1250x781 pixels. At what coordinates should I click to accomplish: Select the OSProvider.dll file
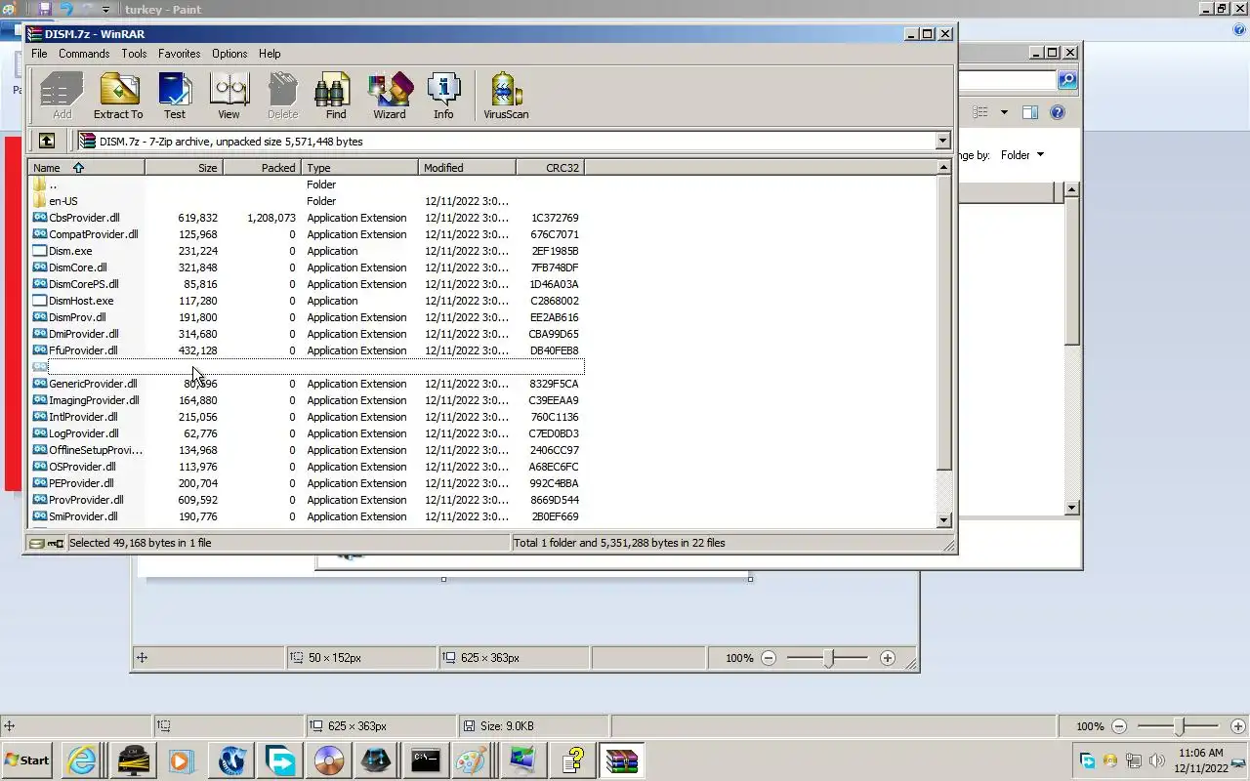click(x=307, y=467)
